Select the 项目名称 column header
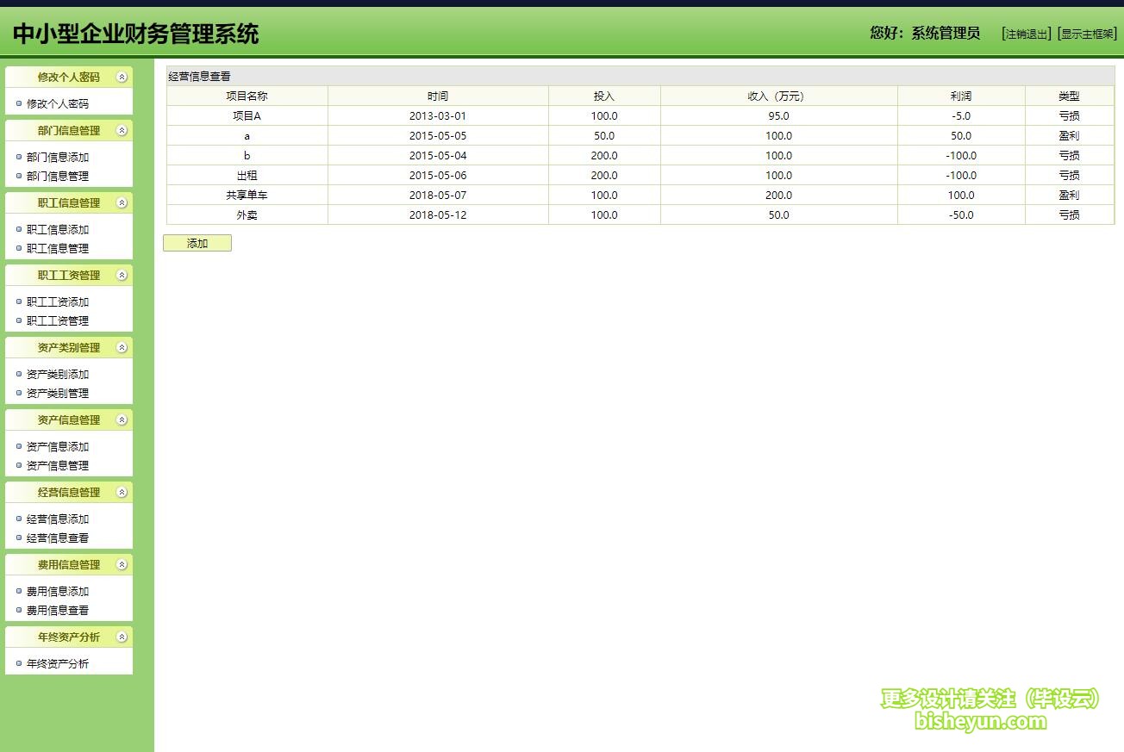Screen dimensions: 1124x752 tap(247, 96)
